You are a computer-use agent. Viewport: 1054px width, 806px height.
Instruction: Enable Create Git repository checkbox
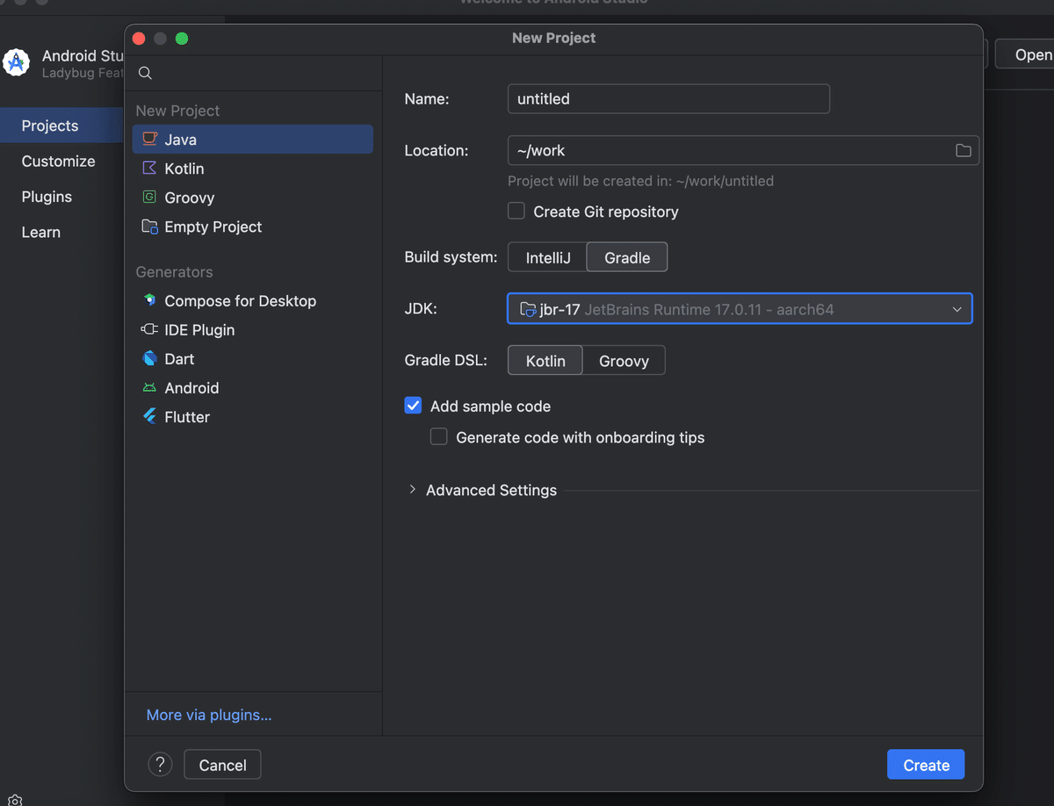(516, 211)
